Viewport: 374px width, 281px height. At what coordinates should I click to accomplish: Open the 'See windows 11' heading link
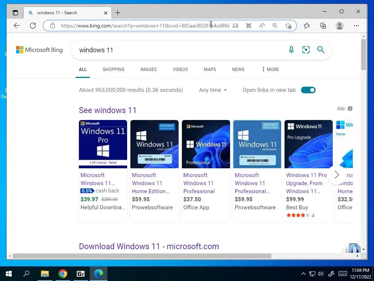point(107,110)
